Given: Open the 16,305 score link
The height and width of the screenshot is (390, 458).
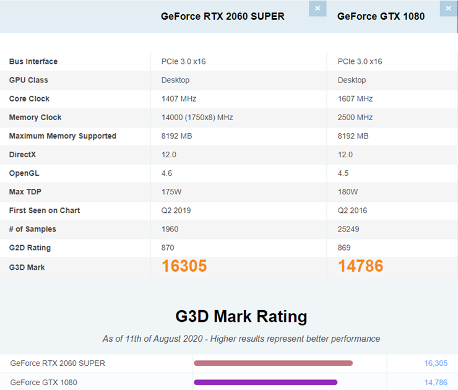Looking at the screenshot, I should click(x=436, y=363).
